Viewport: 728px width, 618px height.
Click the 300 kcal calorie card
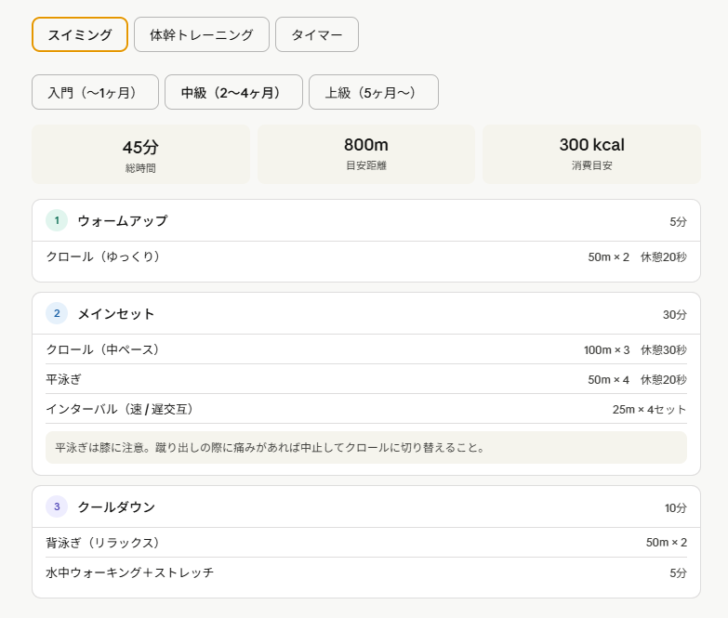(591, 154)
